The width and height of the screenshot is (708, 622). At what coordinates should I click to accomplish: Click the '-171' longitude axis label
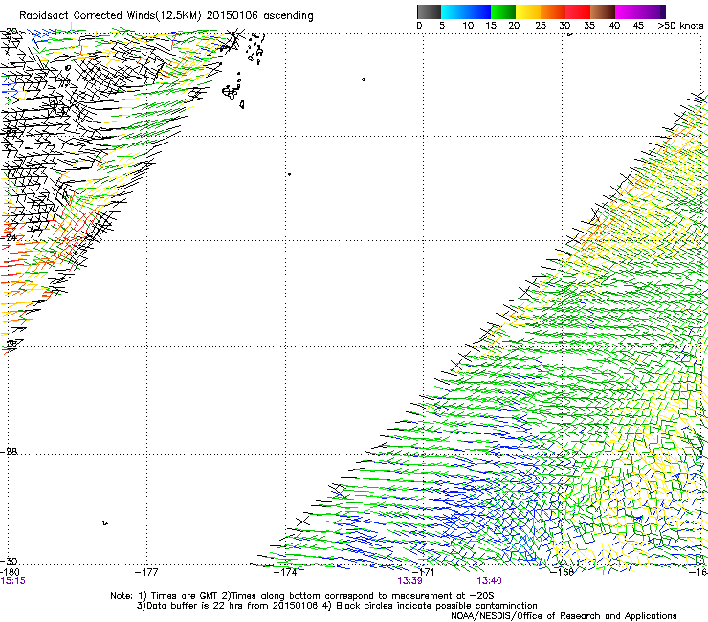423,572
